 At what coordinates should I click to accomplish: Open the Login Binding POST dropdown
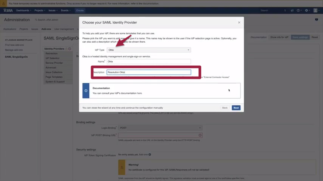point(160,128)
